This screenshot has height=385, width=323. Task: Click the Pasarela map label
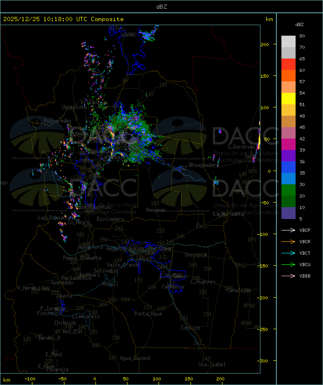coord(57,369)
